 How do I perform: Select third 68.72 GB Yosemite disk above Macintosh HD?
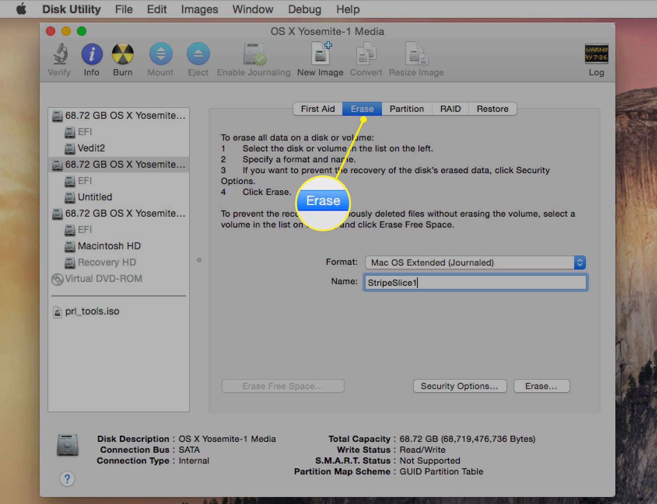(x=119, y=214)
